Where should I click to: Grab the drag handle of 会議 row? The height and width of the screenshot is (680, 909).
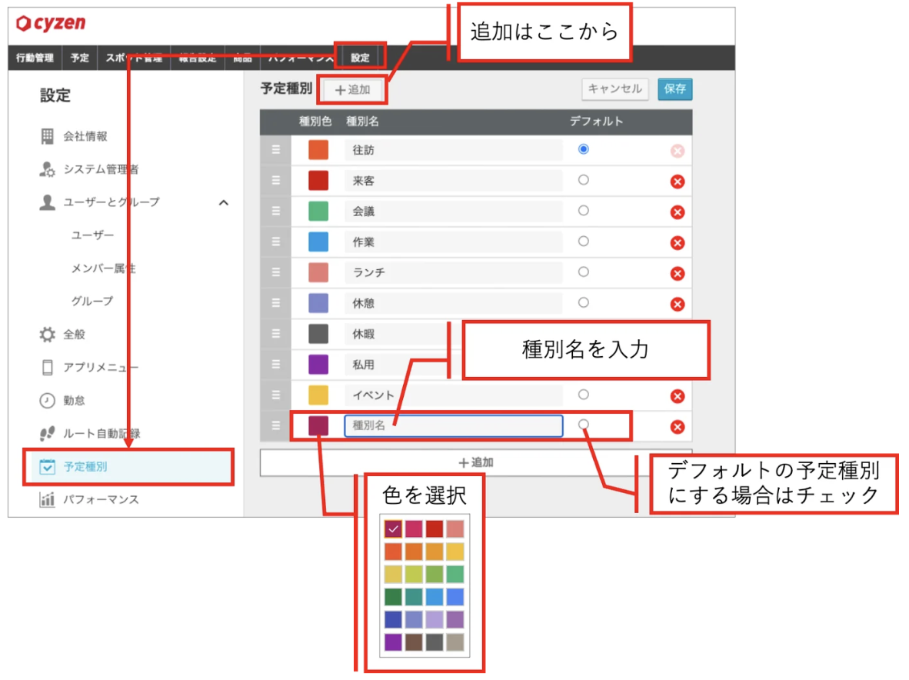point(276,212)
